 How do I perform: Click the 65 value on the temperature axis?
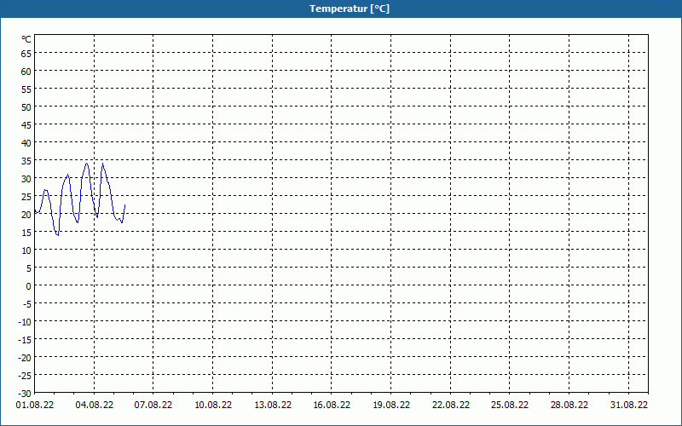click(26, 54)
